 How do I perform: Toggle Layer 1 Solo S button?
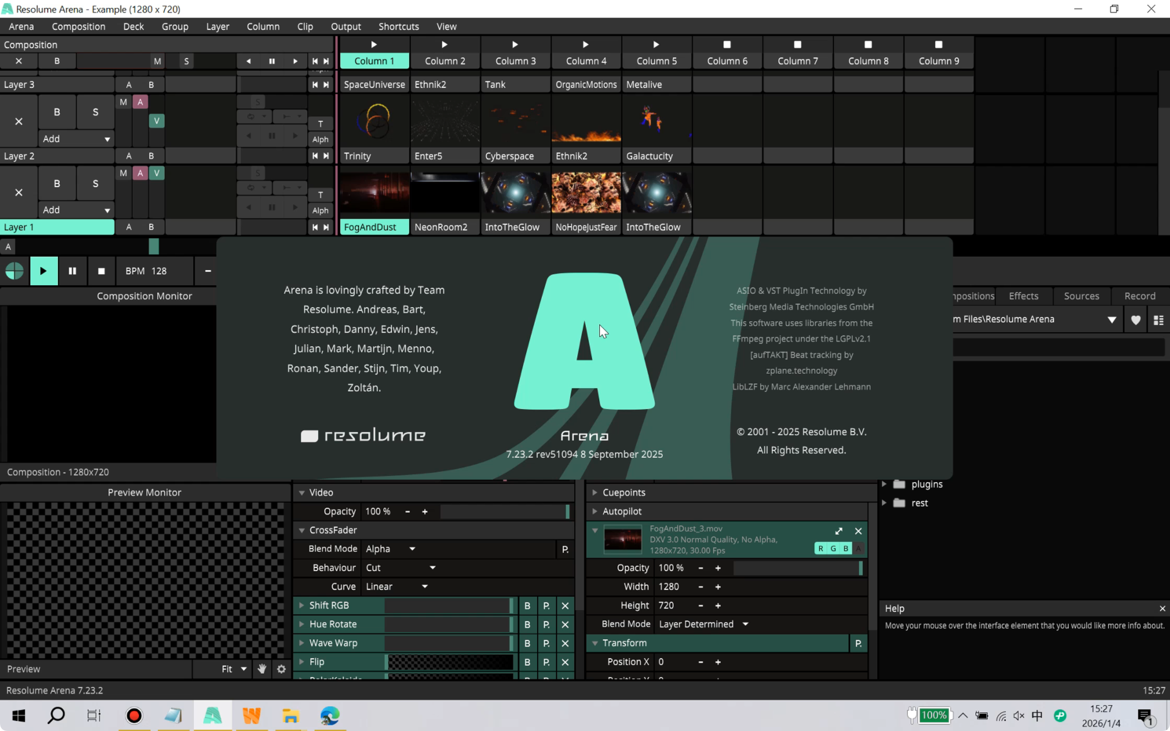[x=95, y=183]
